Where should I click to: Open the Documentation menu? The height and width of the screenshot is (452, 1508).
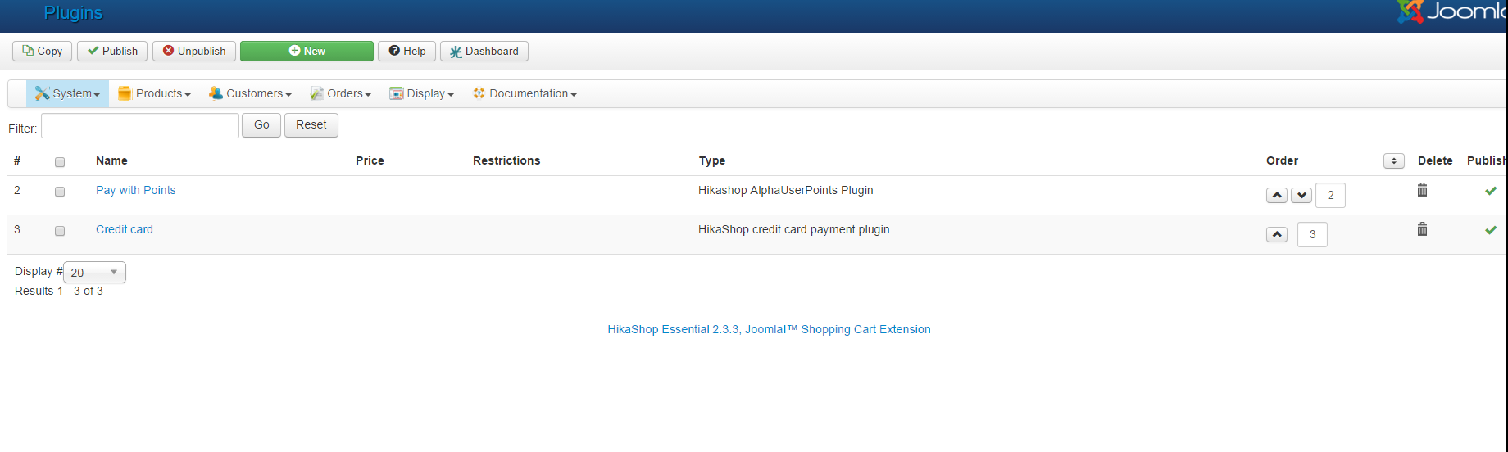click(525, 93)
